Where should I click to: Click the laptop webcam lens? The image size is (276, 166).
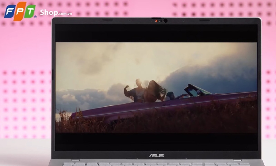(x=165, y=21)
